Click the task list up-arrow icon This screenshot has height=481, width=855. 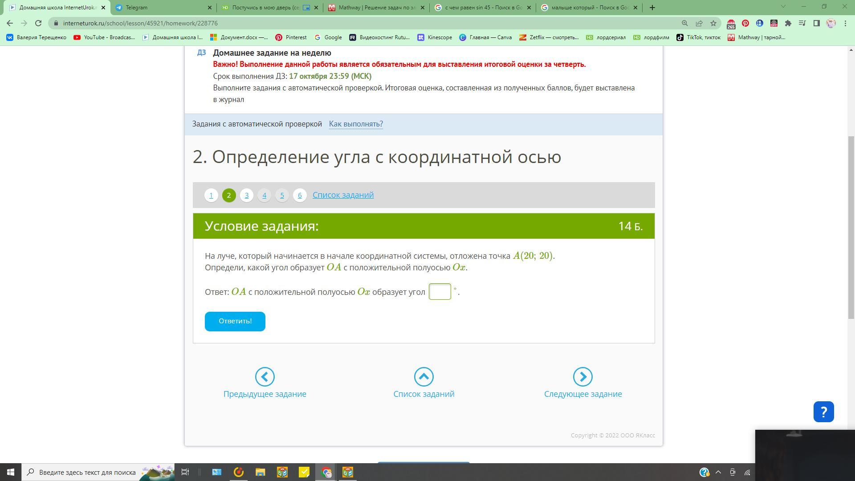click(423, 377)
